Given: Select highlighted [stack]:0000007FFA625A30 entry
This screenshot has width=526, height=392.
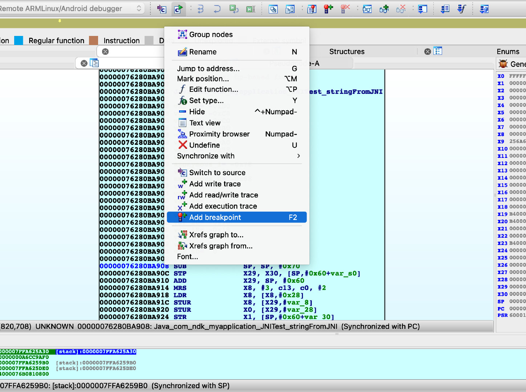Looking at the screenshot, I should pyautogui.click(x=96, y=351).
